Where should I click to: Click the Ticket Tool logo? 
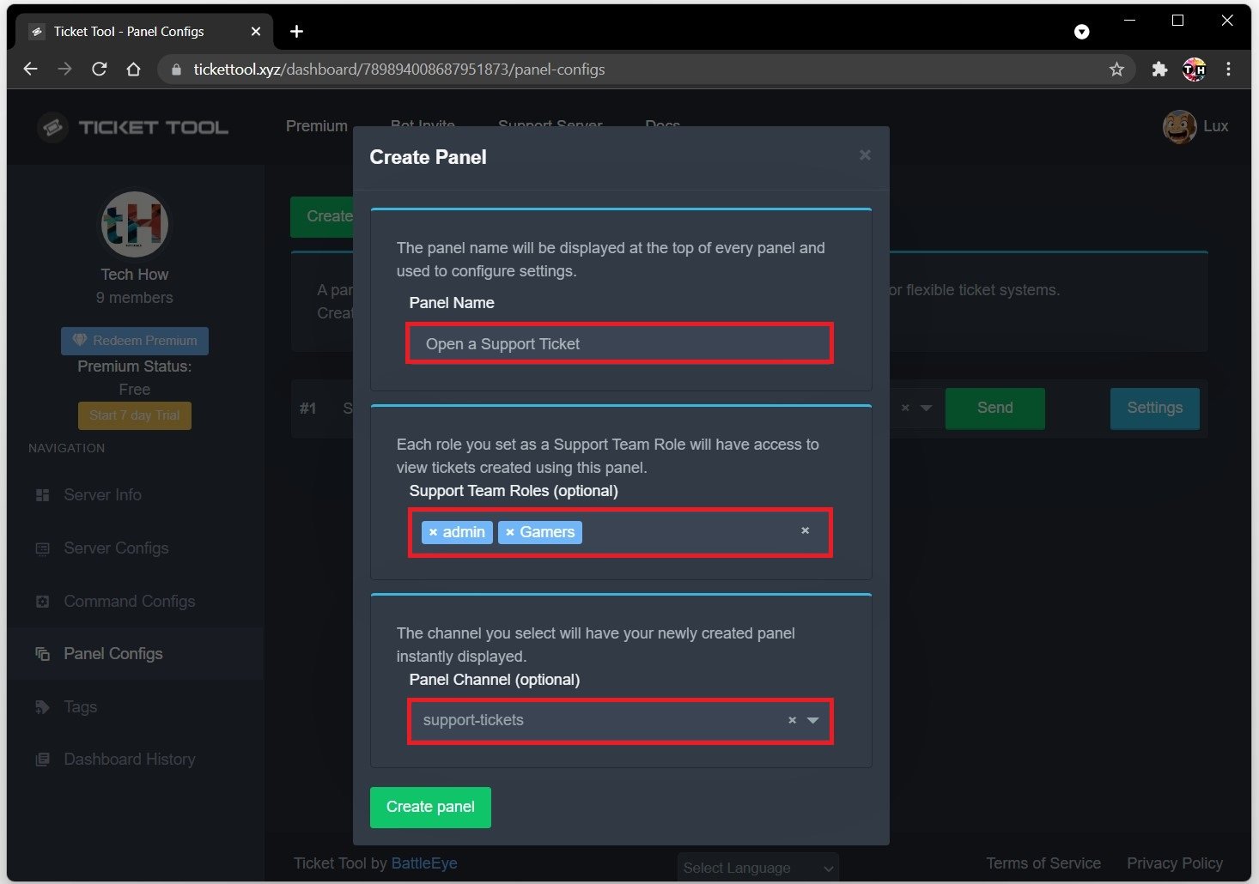pos(134,128)
